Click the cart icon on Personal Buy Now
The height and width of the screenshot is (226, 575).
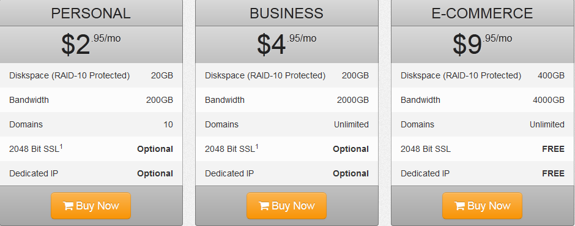click(69, 206)
